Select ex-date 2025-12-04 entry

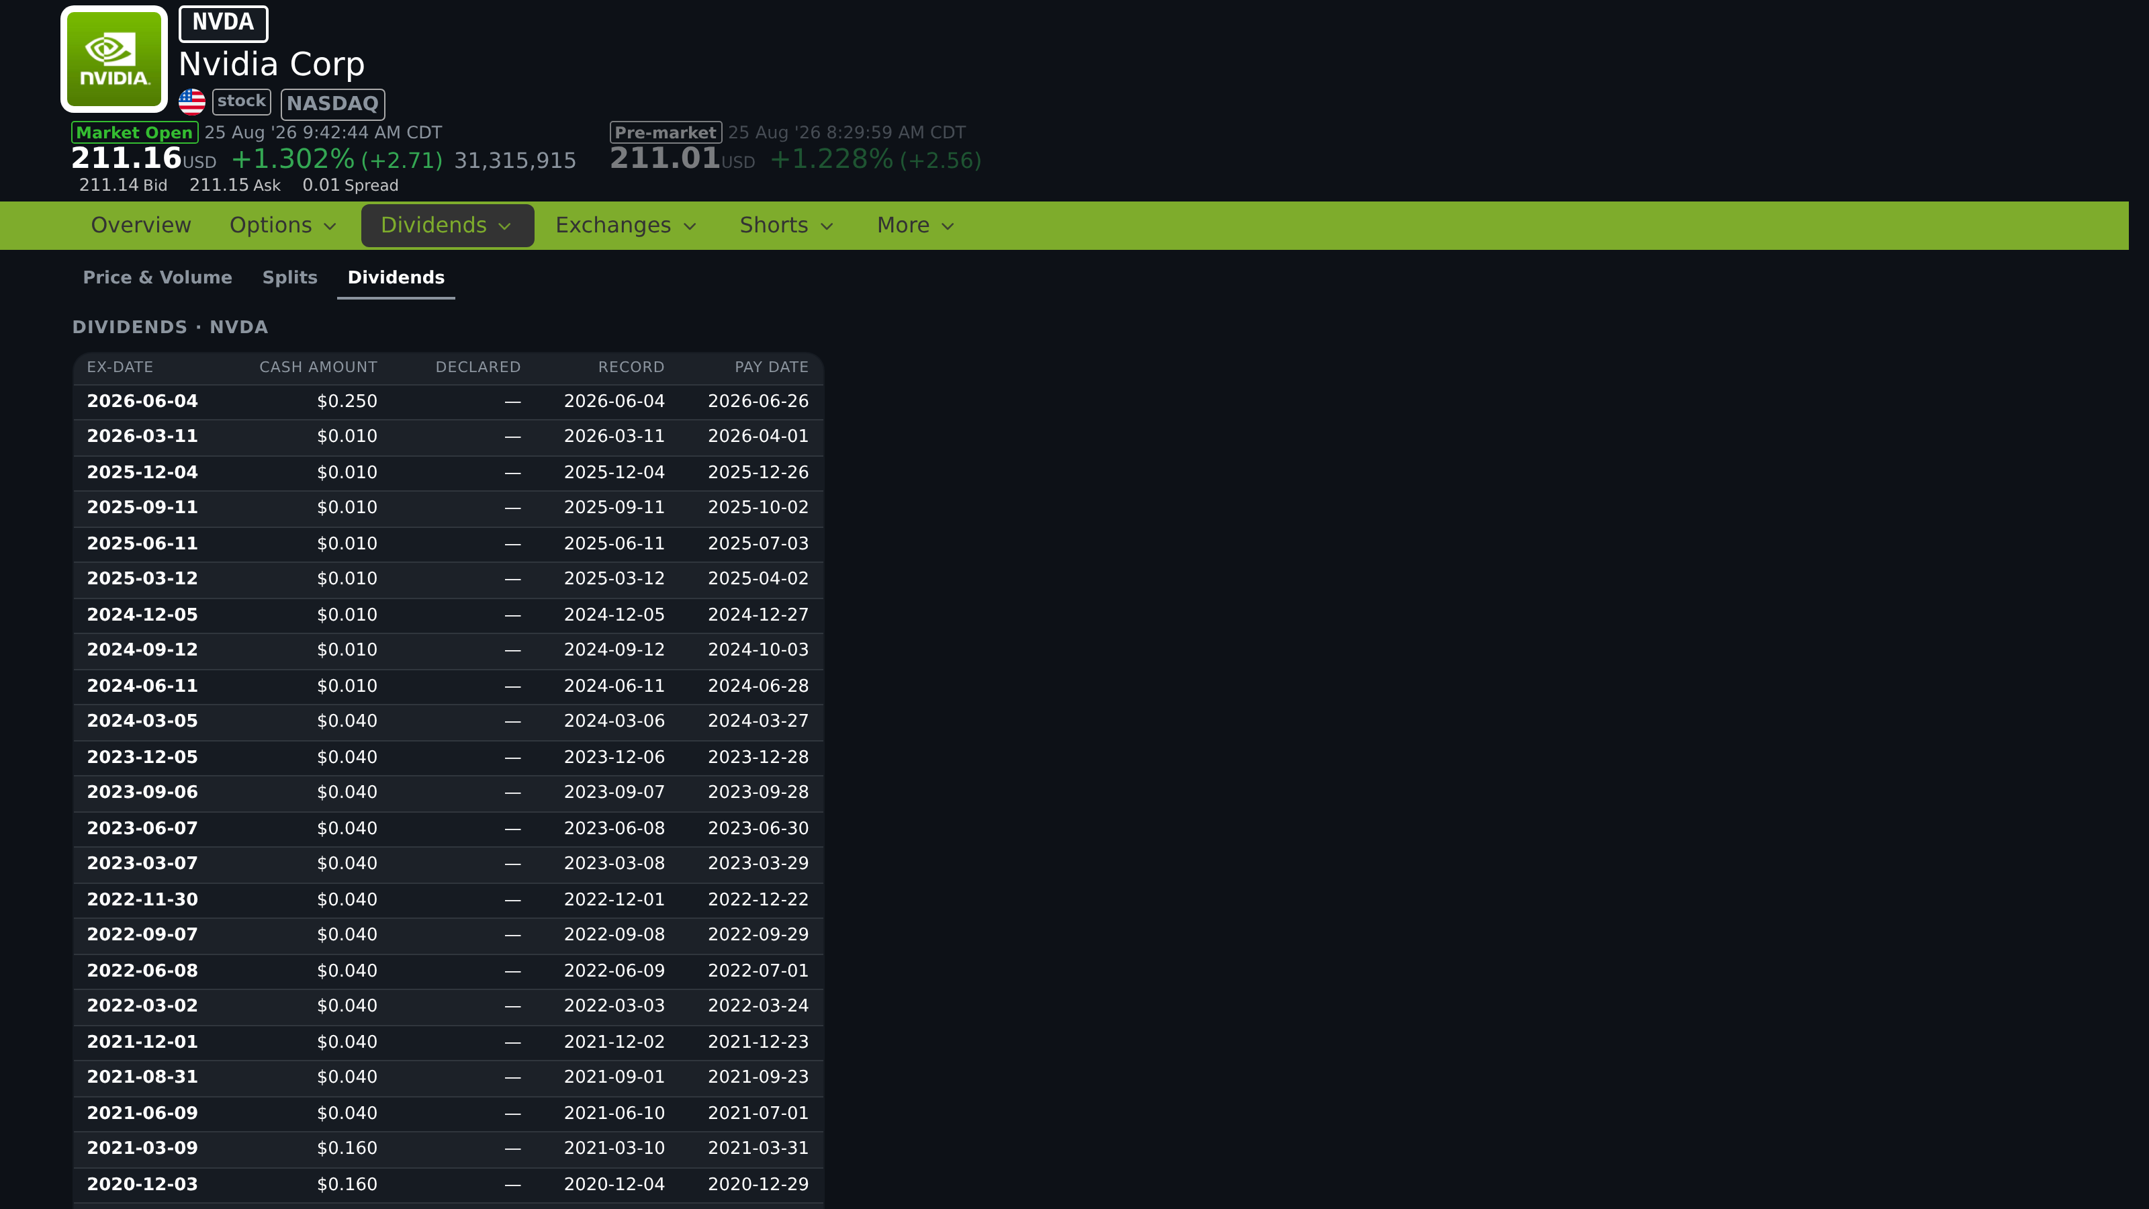tap(142, 472)
